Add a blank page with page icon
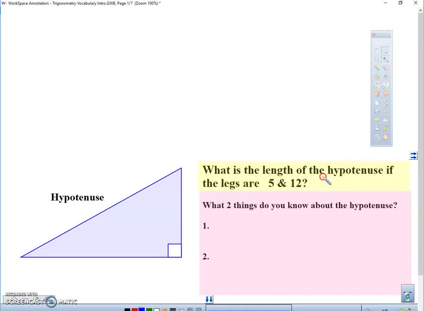Screen dimensions: 424x311 377,102
